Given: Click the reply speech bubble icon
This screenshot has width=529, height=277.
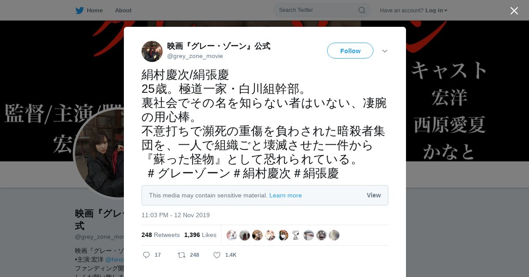Looking at the screenshot, I should (146, 255).
